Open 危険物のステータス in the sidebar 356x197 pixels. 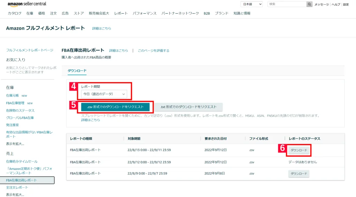pyautogui.click(x=20, y=111)
